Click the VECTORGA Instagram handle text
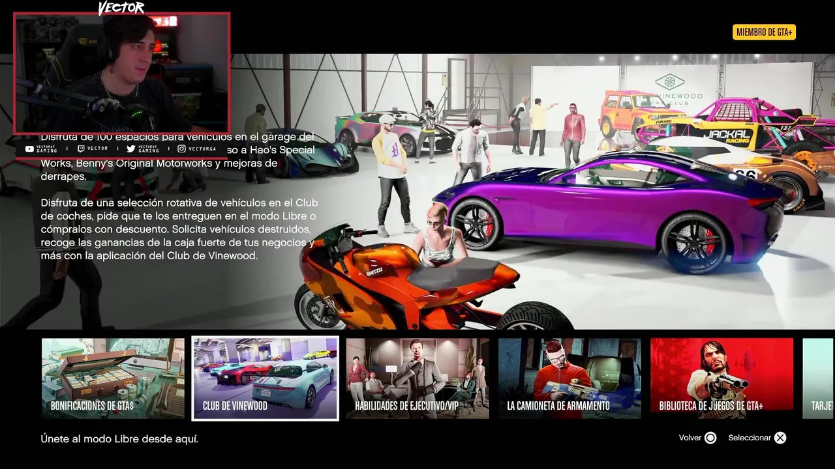 (x=202, y=149)
